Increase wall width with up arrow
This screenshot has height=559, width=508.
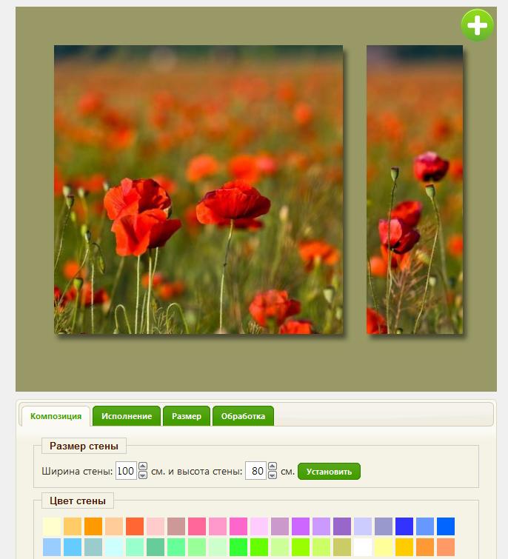(x=143, y=467)
